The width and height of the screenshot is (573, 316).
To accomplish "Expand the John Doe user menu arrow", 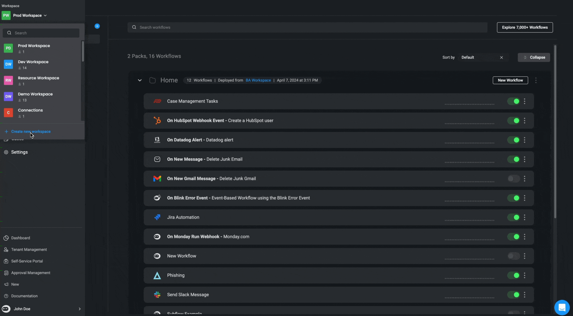I will [79, 309].
